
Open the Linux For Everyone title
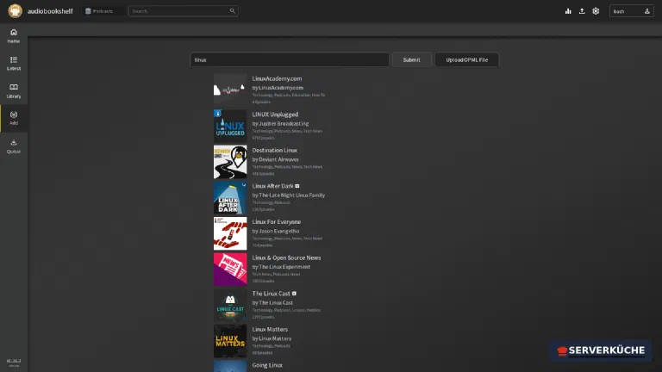pos(277,222)
